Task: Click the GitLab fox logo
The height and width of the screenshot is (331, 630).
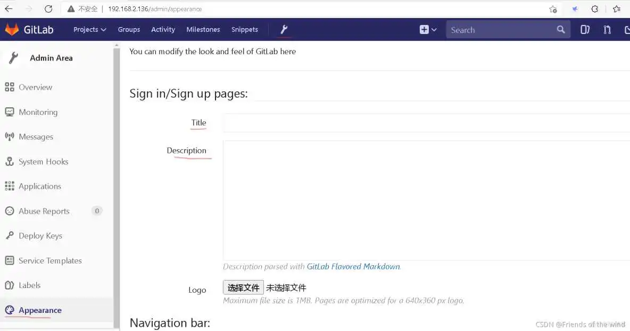Action: point(12,30)
